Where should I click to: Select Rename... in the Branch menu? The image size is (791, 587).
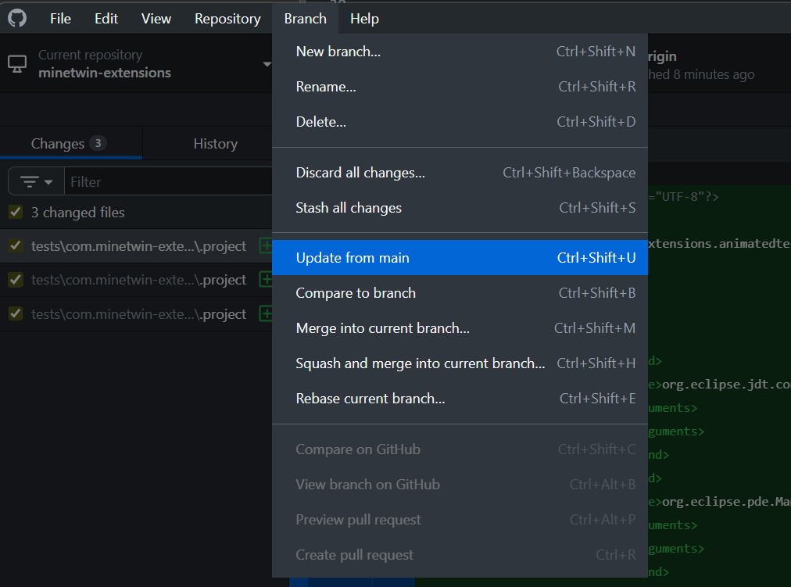click(x=460, y=87)
